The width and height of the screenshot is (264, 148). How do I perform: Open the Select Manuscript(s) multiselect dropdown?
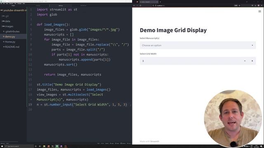click(198, 45)
